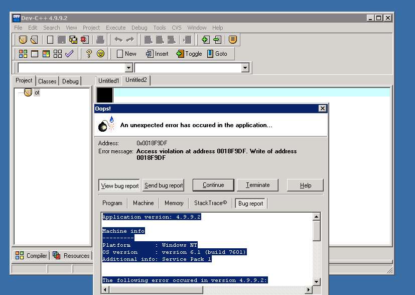Click the New toolbar button
This screenshot has height=295, width=415.
click(126, 54)
